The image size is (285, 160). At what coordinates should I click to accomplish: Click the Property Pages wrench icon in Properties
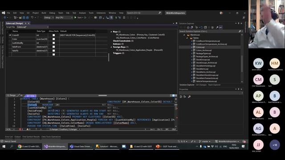click(189, 97)
